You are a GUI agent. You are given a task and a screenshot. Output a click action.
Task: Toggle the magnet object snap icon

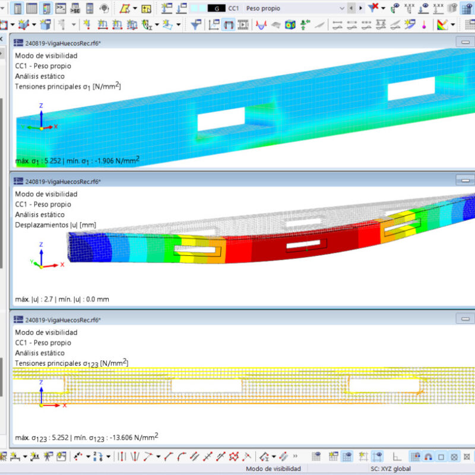[x=428, y=457]
